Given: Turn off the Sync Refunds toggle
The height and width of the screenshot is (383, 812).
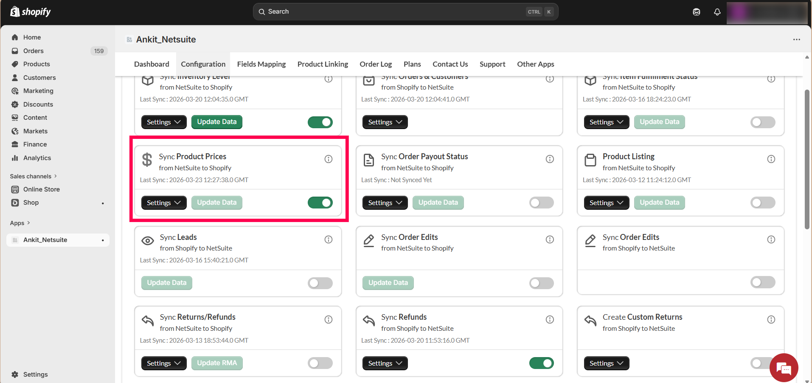Looking at the screenshot, I should click(541, 363).
